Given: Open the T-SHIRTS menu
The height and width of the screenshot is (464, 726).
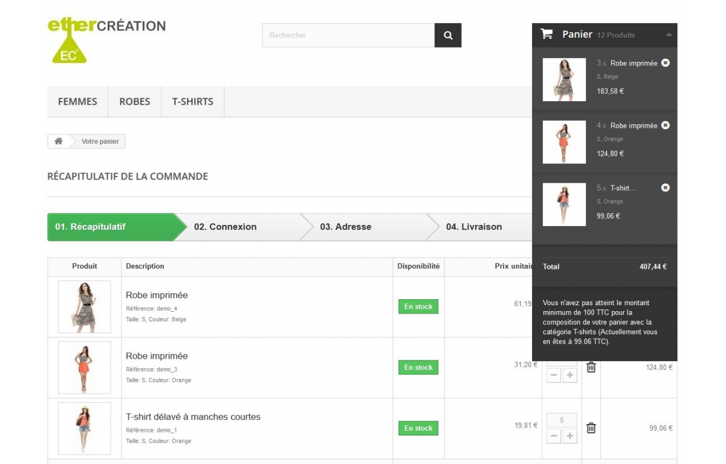Looking at the screenshot, I should [193, 102].
